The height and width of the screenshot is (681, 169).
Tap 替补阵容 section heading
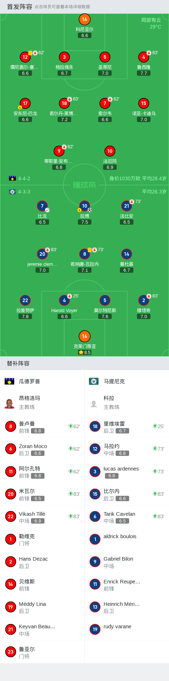click(18, 363)
